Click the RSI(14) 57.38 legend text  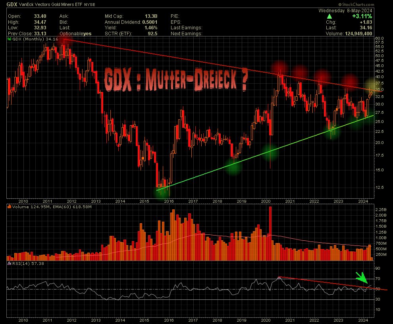coord(28,263)
